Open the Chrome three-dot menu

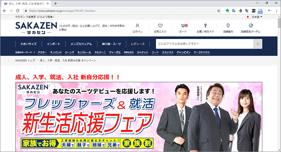(276, 11)
